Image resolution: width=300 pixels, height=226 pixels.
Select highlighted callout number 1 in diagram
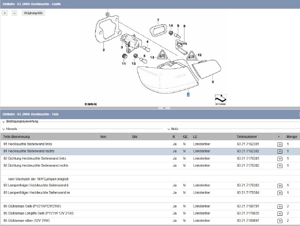coord(188,94)
